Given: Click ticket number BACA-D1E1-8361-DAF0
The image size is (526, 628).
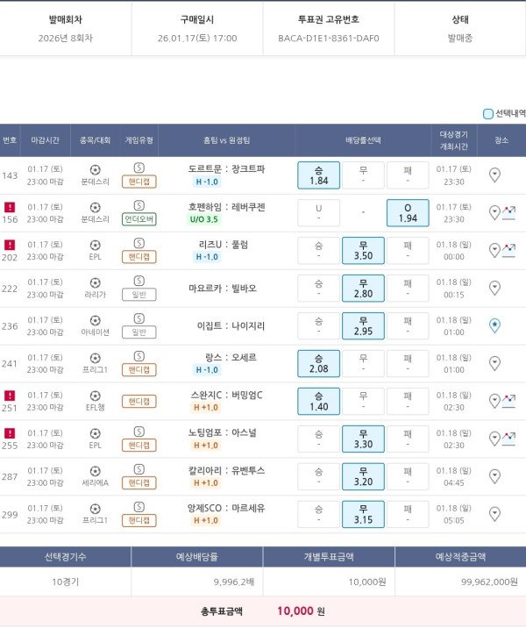Looking at the screenshot, I should pyautogui.click(x=328, y=39).
